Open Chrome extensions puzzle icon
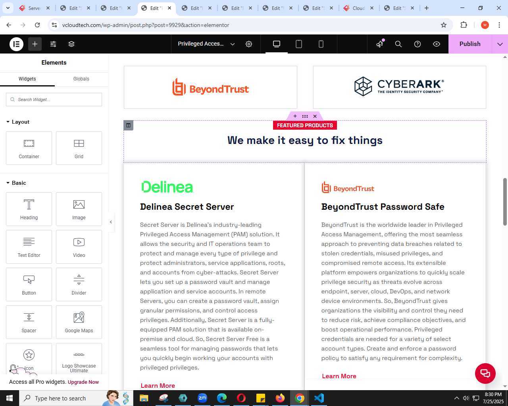This screenshot has width=508, height=406. 464,25
